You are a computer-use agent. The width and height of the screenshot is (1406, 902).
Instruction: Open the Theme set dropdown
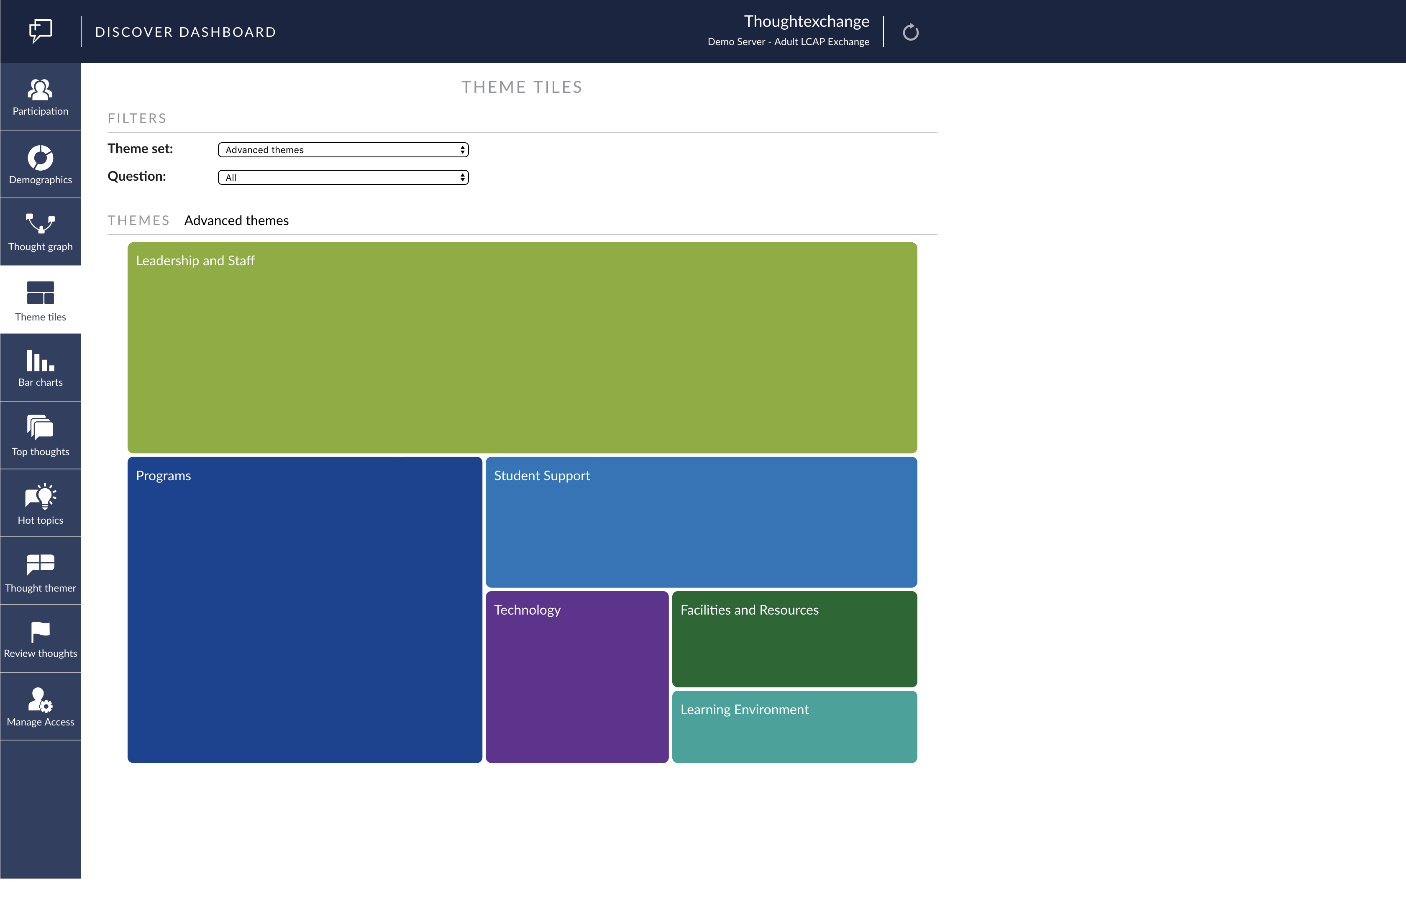[x=343, y=150]
